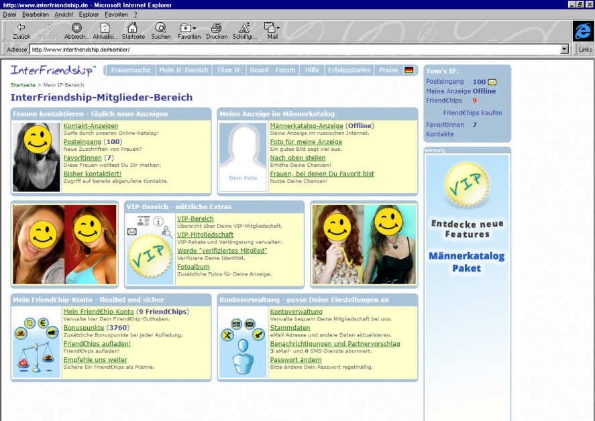The height and width of the screenshot is (421, 595).
Task: Click the VIP badge in the Werbung ad
Action: coord(467,184)
